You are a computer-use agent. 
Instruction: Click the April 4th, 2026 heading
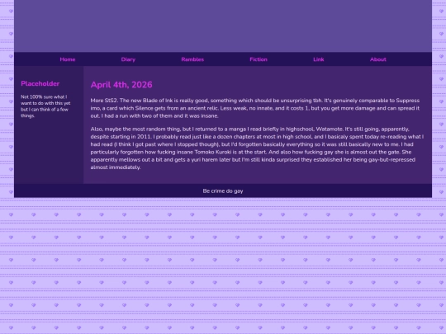[x=121, y=85]
